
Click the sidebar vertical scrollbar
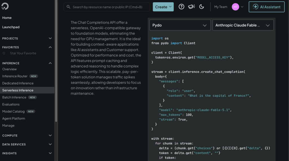pyautogui.click(x=56, y=61)
